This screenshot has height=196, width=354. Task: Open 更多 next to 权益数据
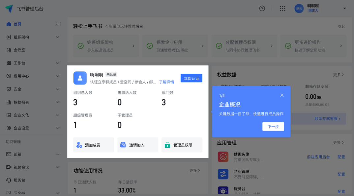pos(339,75)
